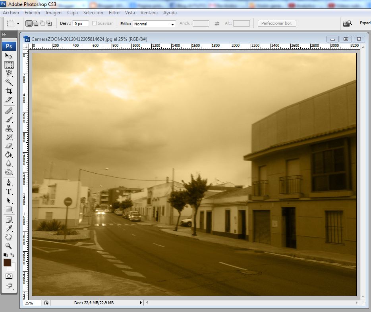Select the Pen tool
Viewport: 371px width, 312px height.
9,182
